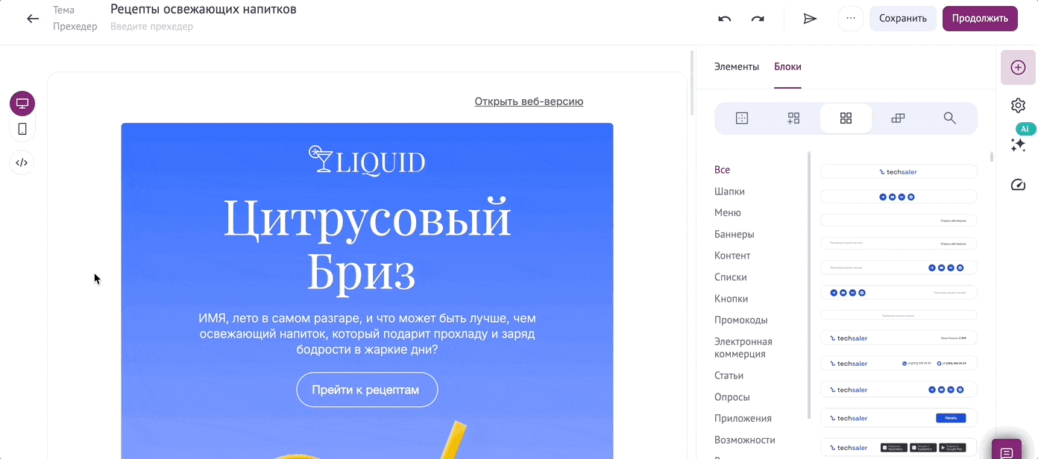Open the HTML code view
Viewport: 1038px width, 459px height.
pyautogui.click(x=22, y=162)
